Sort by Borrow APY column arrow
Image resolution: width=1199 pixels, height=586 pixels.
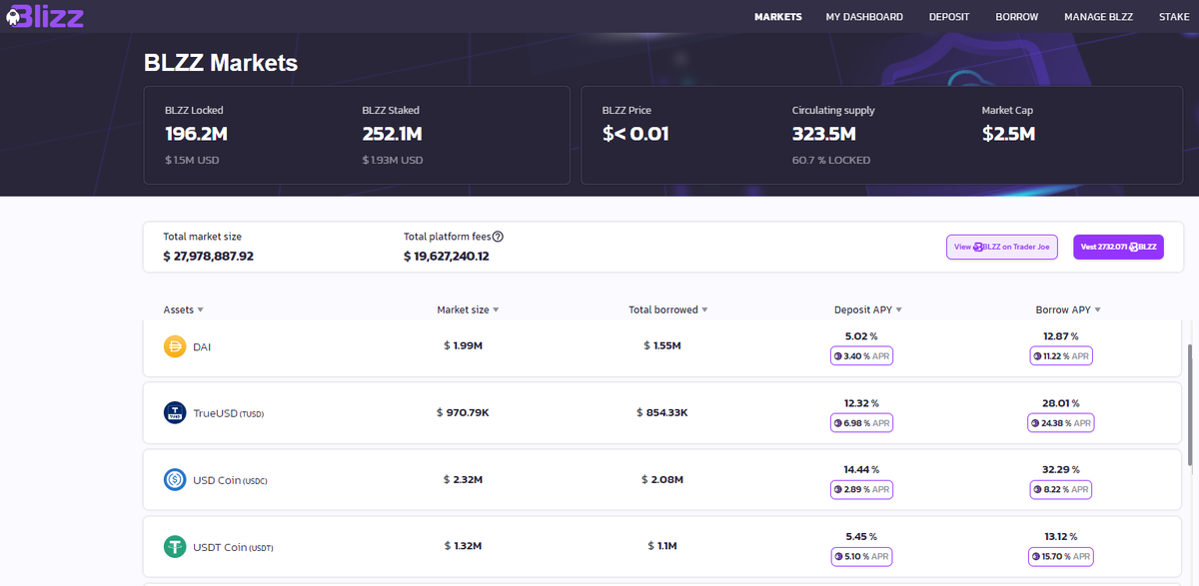pos(1097,310)
